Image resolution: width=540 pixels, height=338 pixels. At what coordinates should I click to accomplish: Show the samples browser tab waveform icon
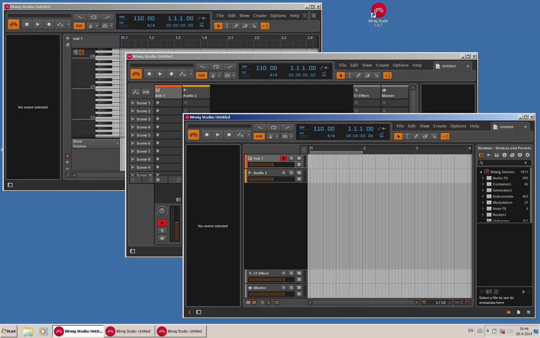[489, 155]
